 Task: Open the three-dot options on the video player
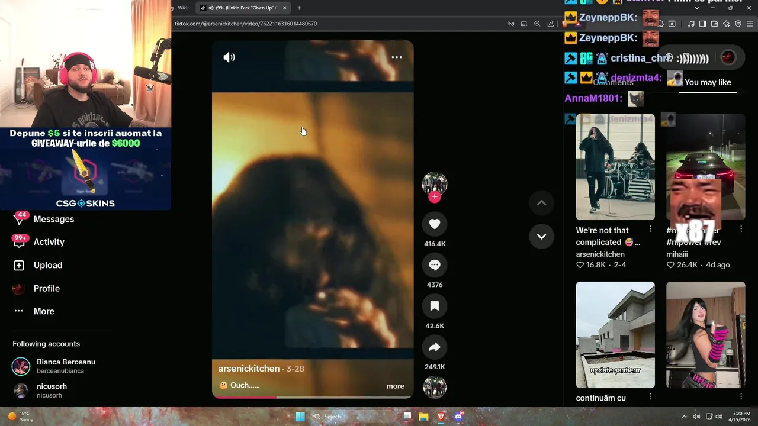pyautogui.click(x=397, y=57)
